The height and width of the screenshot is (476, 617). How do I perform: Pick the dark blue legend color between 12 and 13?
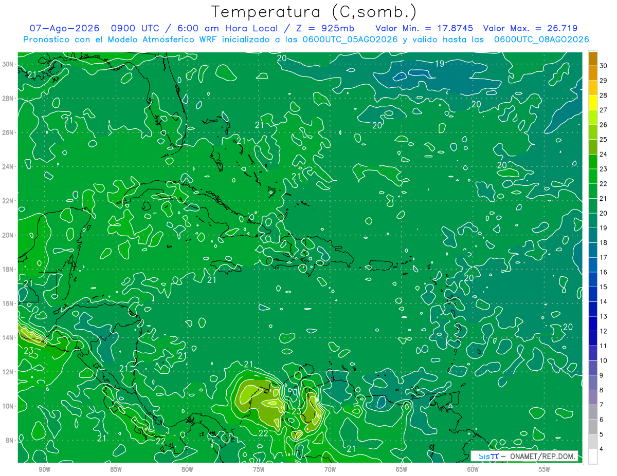[593, 323]
